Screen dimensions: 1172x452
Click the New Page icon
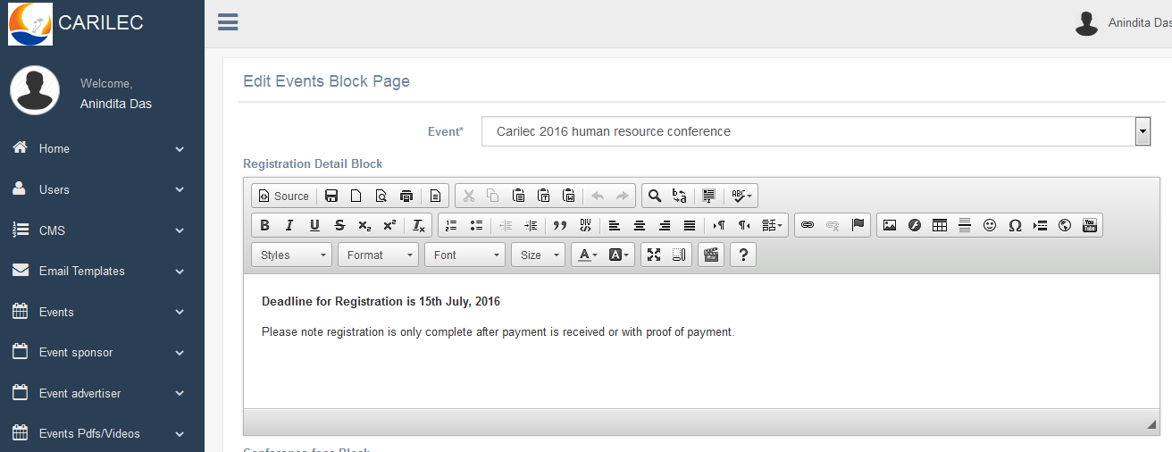point(356,196)
